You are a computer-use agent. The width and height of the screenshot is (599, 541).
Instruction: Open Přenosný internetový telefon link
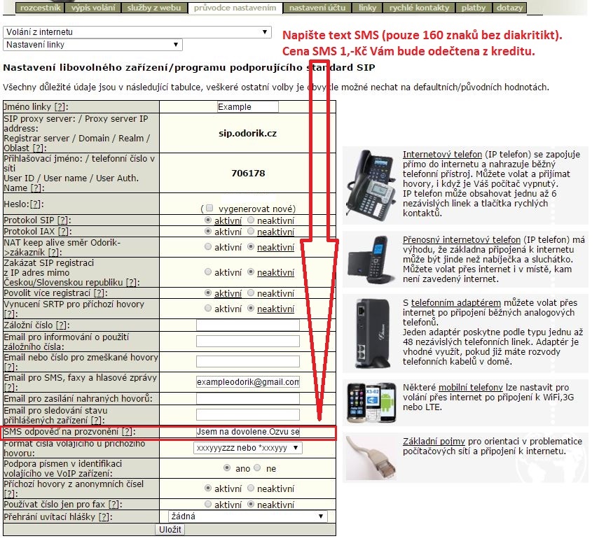point(462,240)
